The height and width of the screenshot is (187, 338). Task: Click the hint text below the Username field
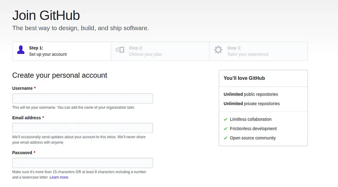[x=74, y=107]
